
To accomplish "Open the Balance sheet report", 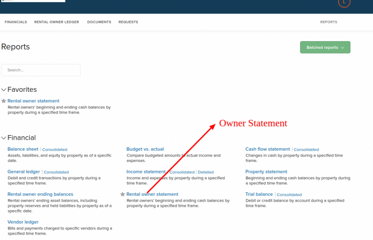I will [x=23, y=149].
